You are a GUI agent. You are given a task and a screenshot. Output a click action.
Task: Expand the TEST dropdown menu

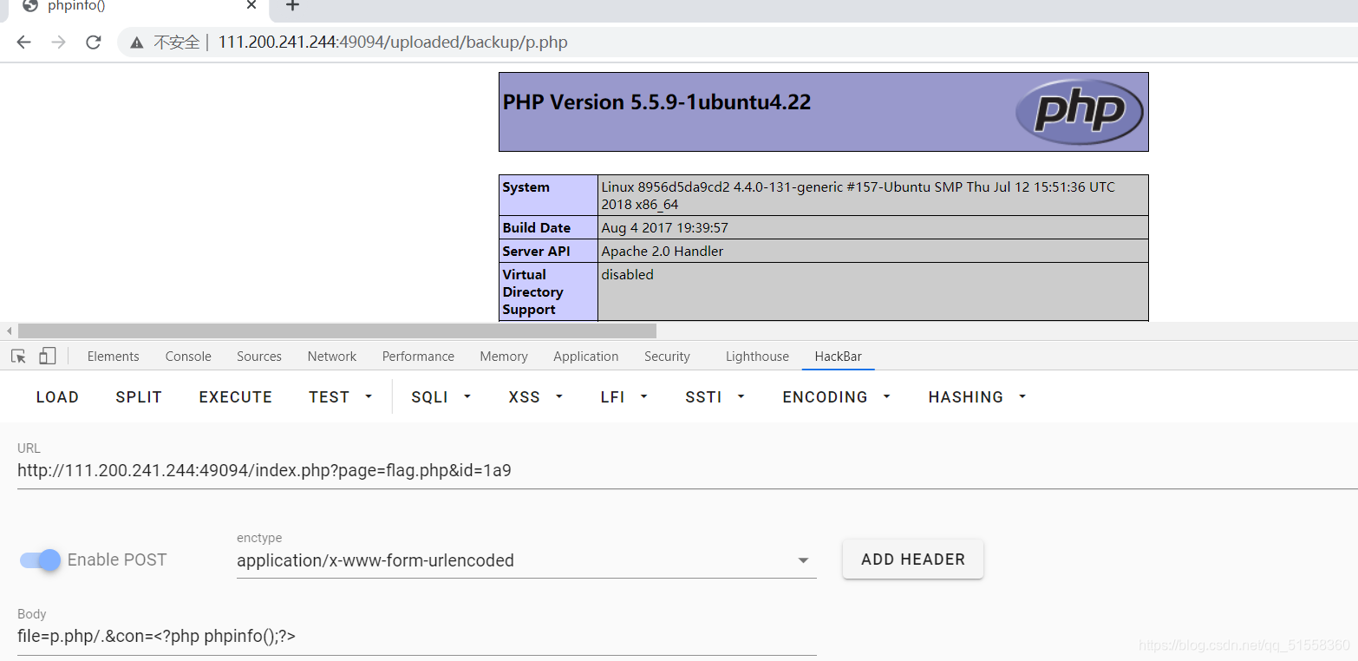[x=340, y=396]
